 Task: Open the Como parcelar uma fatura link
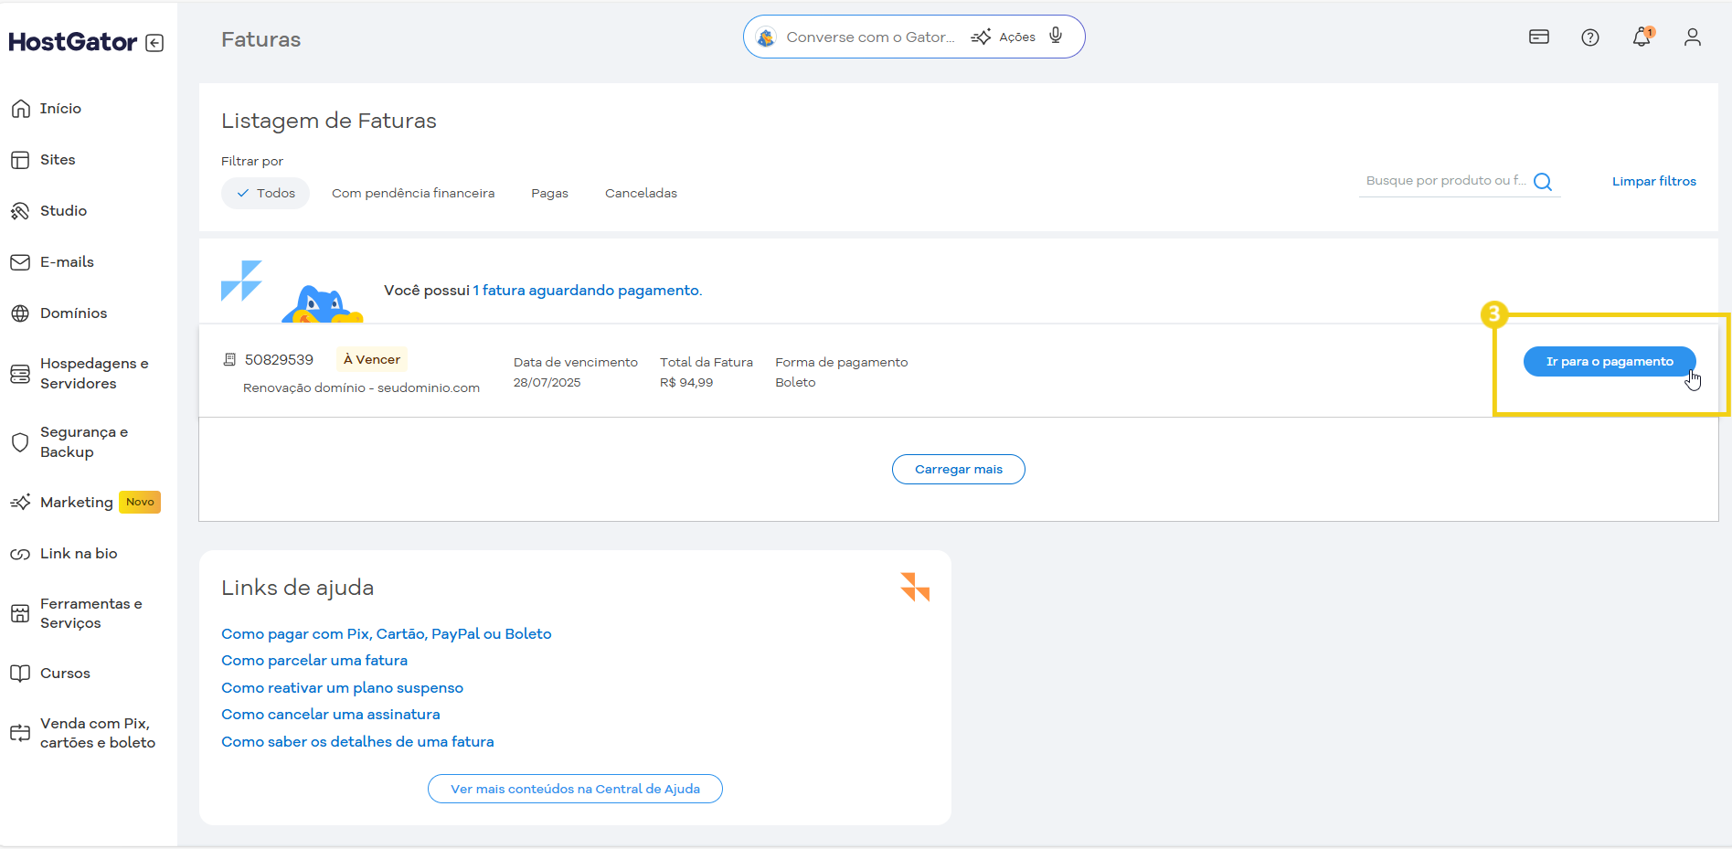pyautogui.click(x=314, y=661)
